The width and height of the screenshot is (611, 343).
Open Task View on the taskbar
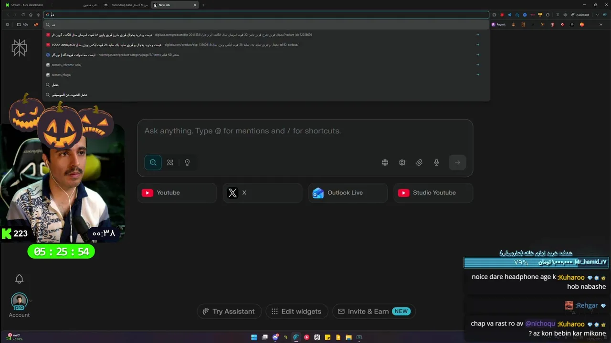click(x=265, y=337)
